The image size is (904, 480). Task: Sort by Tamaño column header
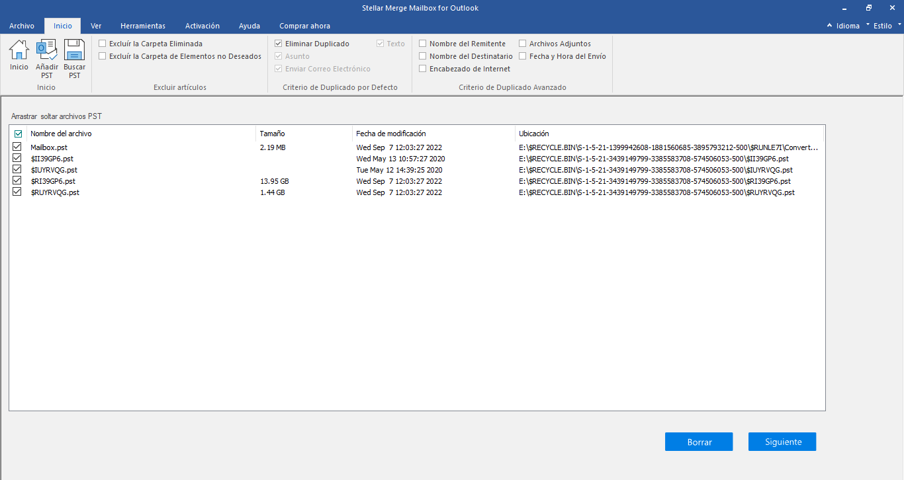[273, 134]
